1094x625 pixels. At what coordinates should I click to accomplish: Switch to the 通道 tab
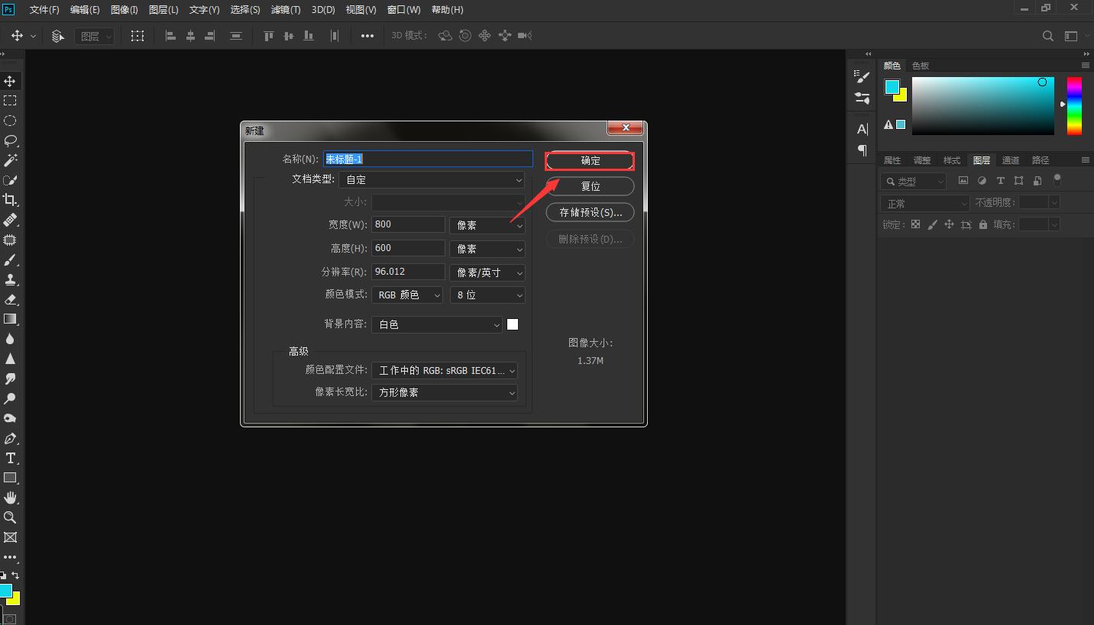[1010, 160]
